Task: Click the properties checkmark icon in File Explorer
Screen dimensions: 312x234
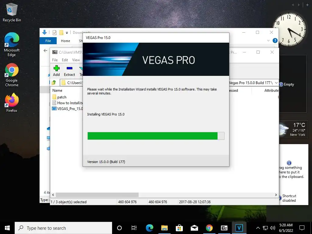Action: [55, 32]
